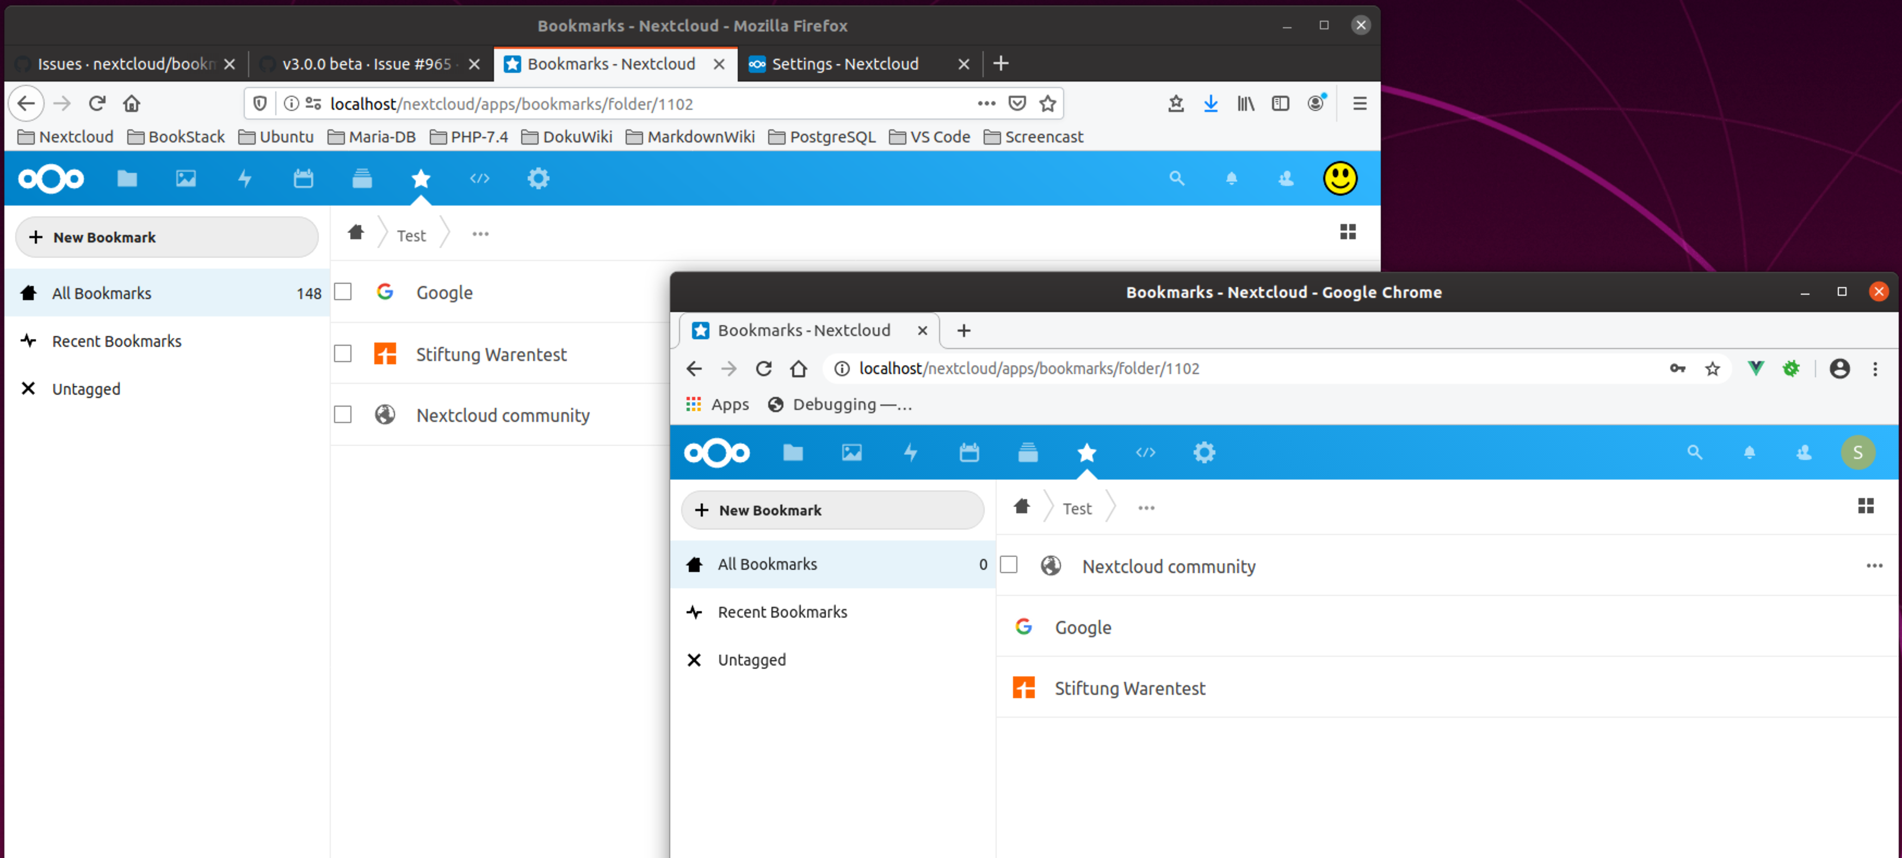Select All Bookmarks in Firefox sidebar
The height and width of the screenshot is (858, 1902).
(x=168, y=293)
